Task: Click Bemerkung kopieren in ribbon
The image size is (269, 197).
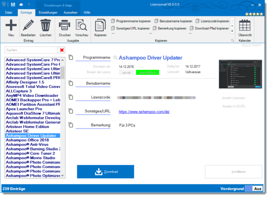Action: pos(169,28)
